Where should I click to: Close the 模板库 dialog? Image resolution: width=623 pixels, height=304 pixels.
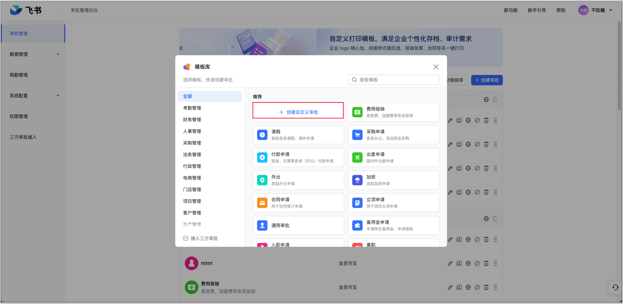point(436,67)
